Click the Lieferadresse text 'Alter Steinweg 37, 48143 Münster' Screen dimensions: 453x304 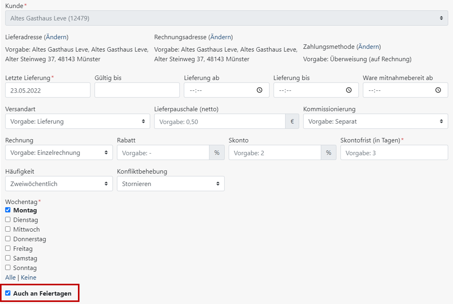coord(53,59)
